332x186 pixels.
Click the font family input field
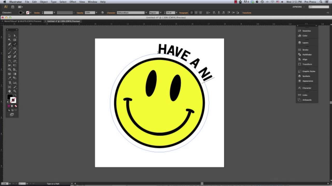tap(130, 13)
